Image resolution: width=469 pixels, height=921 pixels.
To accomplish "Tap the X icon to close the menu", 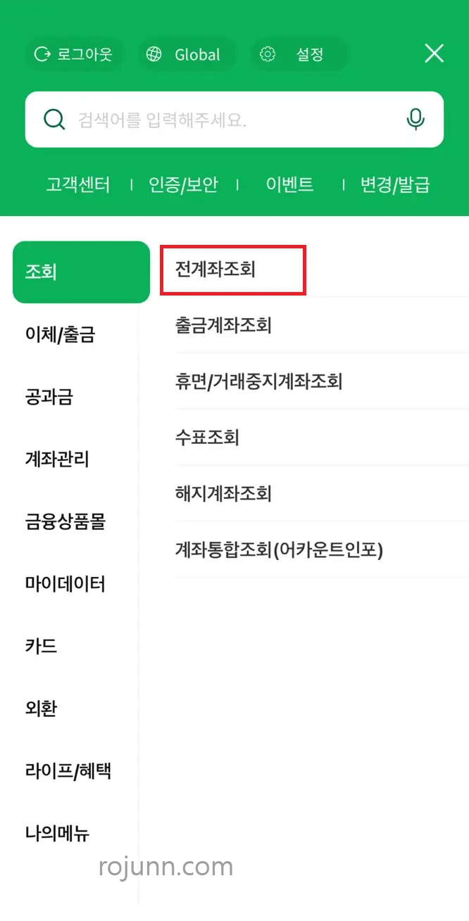I will tap(434, 53).
